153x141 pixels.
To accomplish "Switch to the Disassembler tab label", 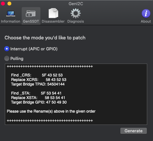I will tap(53, 21).
